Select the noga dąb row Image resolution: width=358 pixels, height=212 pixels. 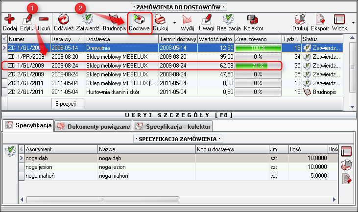tap(178, 158)
